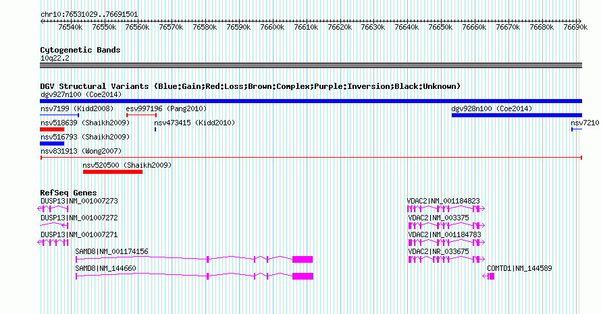601x314 pixels.
Task: Open the esv997196 (Pang2010) variant label
Action: [x=166, y=108]
